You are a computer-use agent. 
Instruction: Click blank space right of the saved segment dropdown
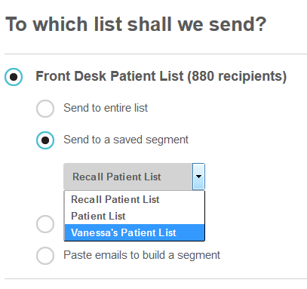click(254, 177)
